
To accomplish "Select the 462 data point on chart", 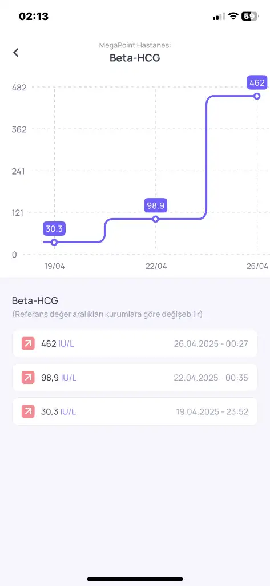I will 257,96.
